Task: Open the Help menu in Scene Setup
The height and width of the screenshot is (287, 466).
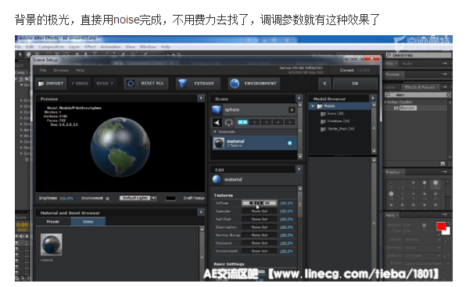Action: 80,70
